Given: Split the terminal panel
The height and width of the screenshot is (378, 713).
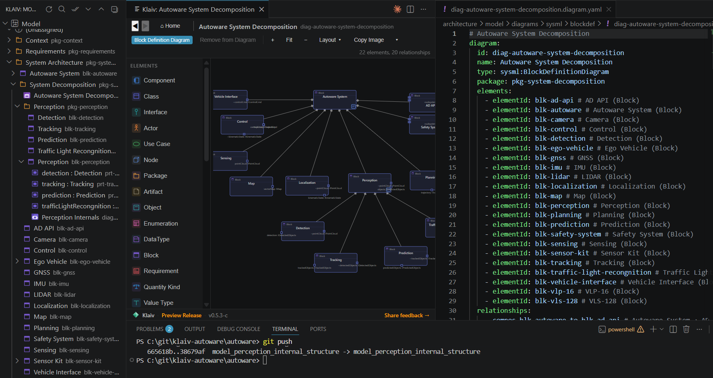Looking at the screenshot, I should (673, 329).
